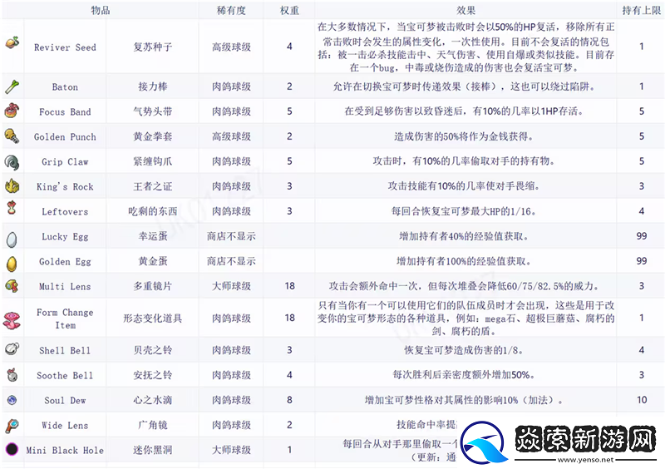The width and height of the screenshot is (665, 469).
Task: Click the 贝壳之铃 cell
Action: click(x=153, y=350)
